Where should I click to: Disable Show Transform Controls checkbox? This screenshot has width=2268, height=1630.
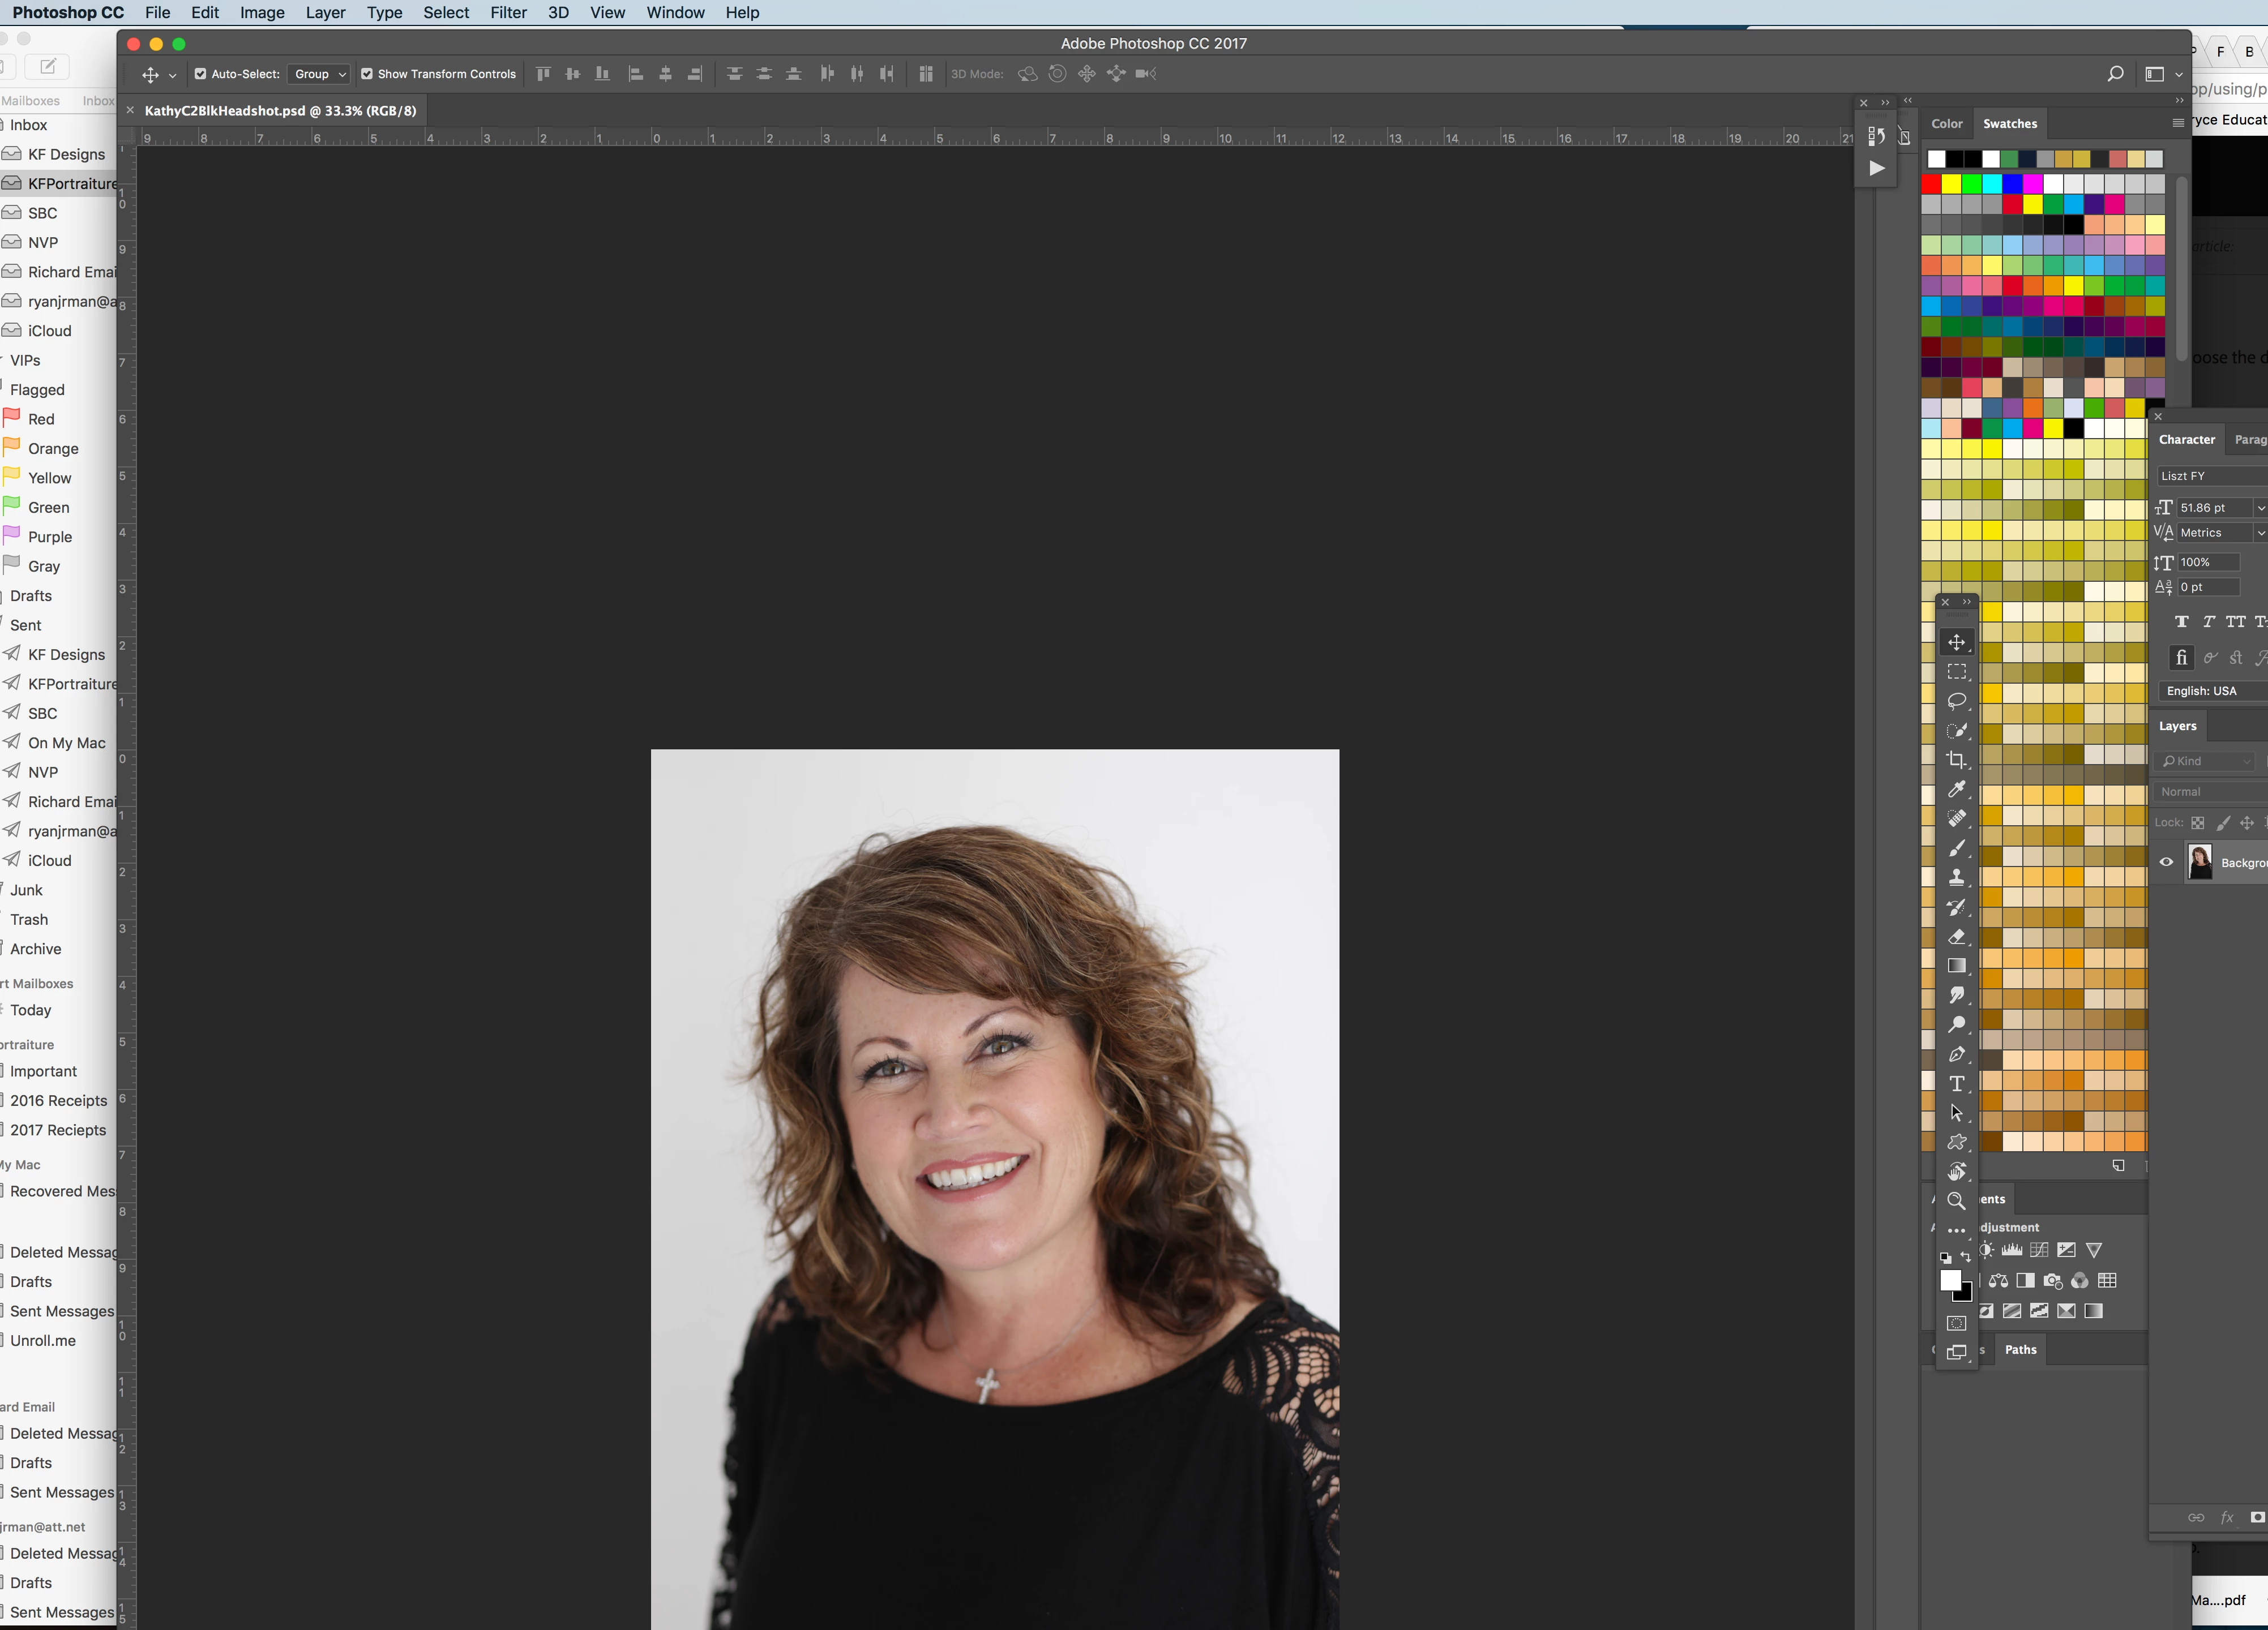(x=367, y=74)
